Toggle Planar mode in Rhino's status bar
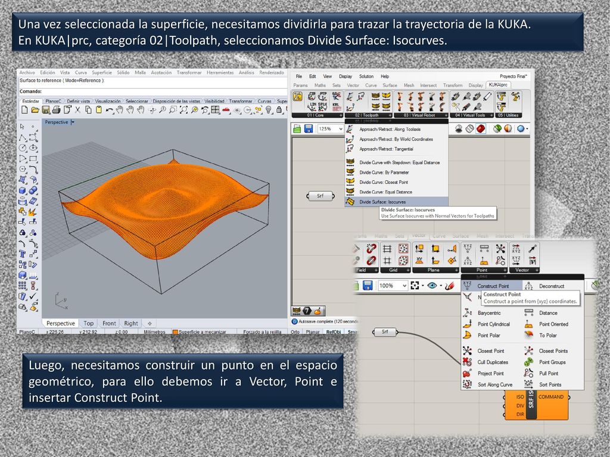 (x=312, y=332)
